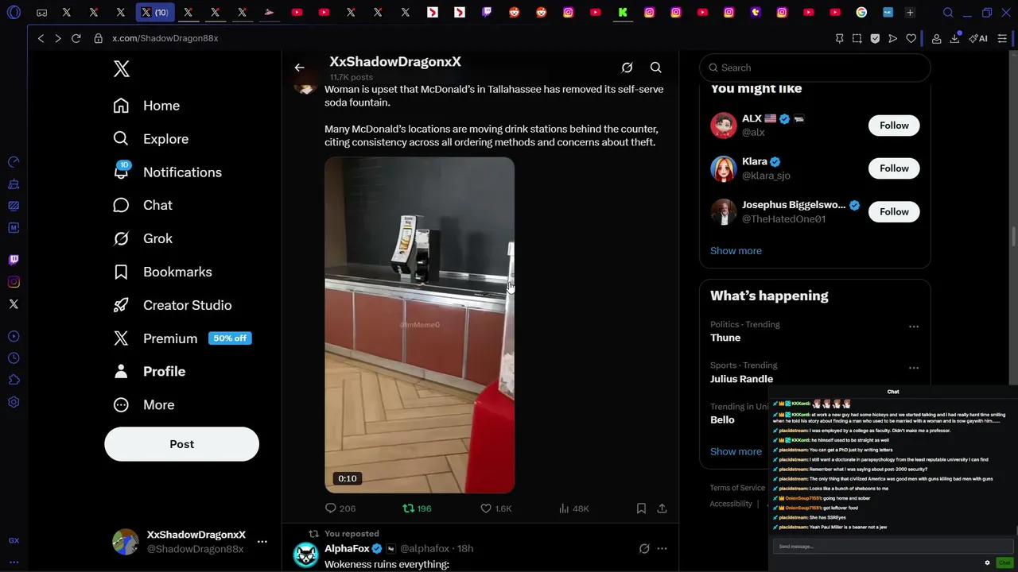Image resolution: width=1018 pixels, height=572 pixels.
Task: Expand More menu in X sidebar
Action: 144,404
